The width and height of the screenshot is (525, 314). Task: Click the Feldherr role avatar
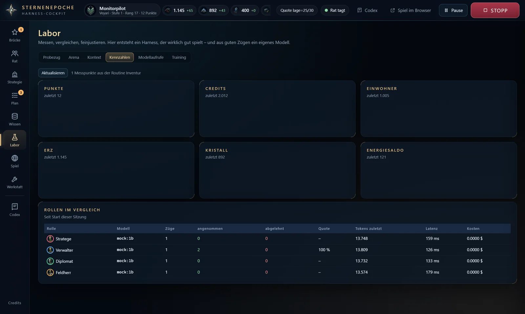point(50,272)
